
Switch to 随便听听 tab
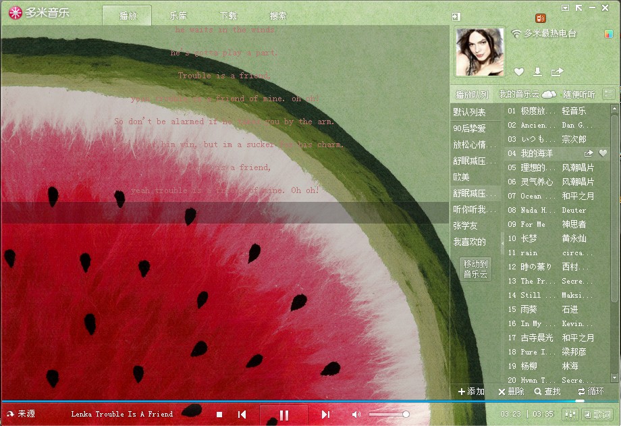click(x=579, y=95)
